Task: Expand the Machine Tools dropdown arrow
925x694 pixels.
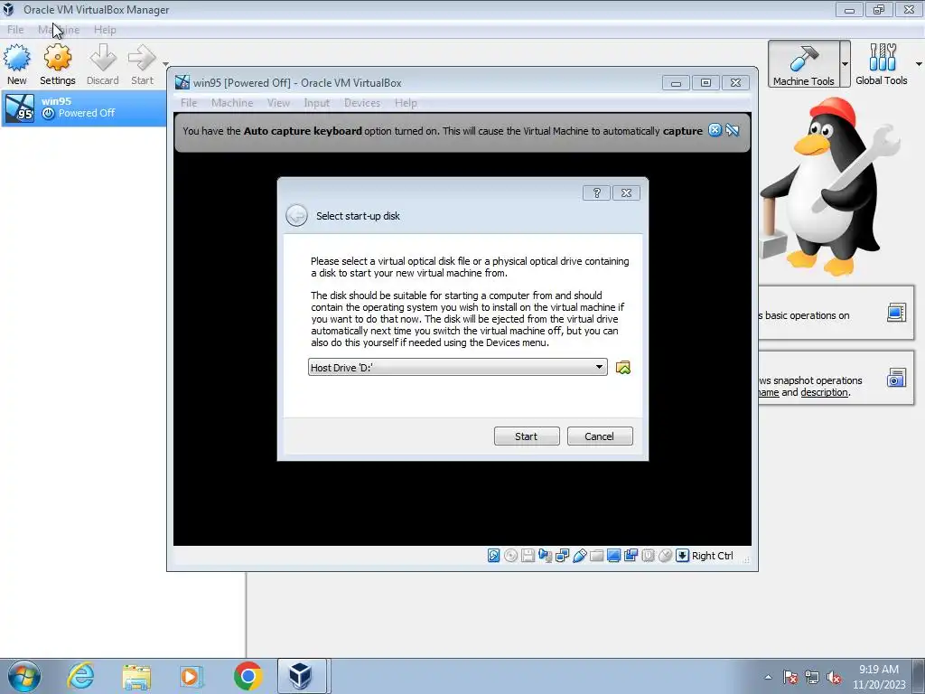Action: tap(845, 64)
